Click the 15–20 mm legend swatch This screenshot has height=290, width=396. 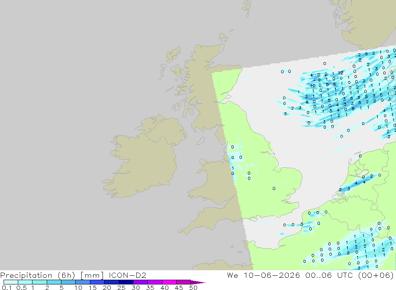point(97,282)
